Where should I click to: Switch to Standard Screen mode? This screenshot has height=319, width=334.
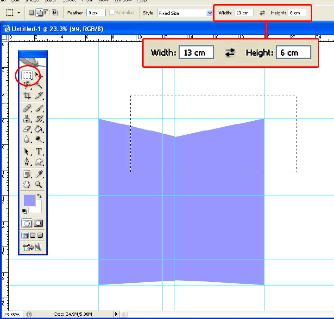(25, 235)
